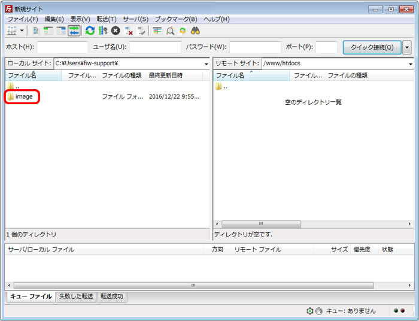Sort remote list by ファイル名 column
The width and height of the screenshot is (419, 321).
(251, 75)
